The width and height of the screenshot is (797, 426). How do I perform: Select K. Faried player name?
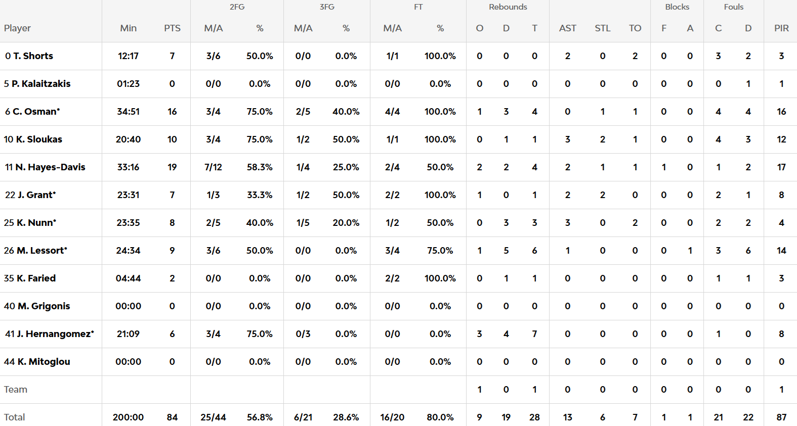pos(36,278)
